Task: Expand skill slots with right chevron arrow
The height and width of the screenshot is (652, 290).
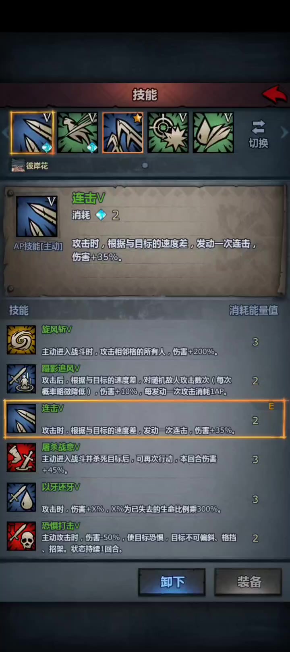Action: click(x=284, y=132)
